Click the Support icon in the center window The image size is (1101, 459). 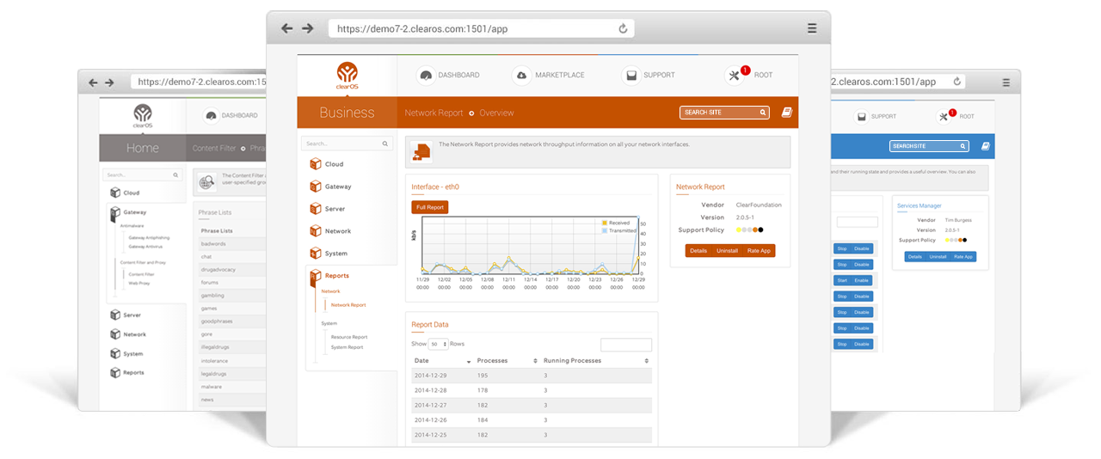(x=630, y=76)
